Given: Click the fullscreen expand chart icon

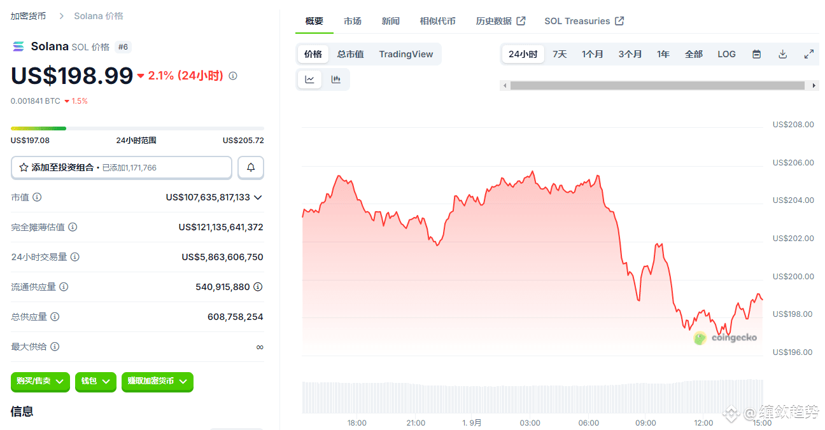Looking at the screenshot, I should point(809,54).
